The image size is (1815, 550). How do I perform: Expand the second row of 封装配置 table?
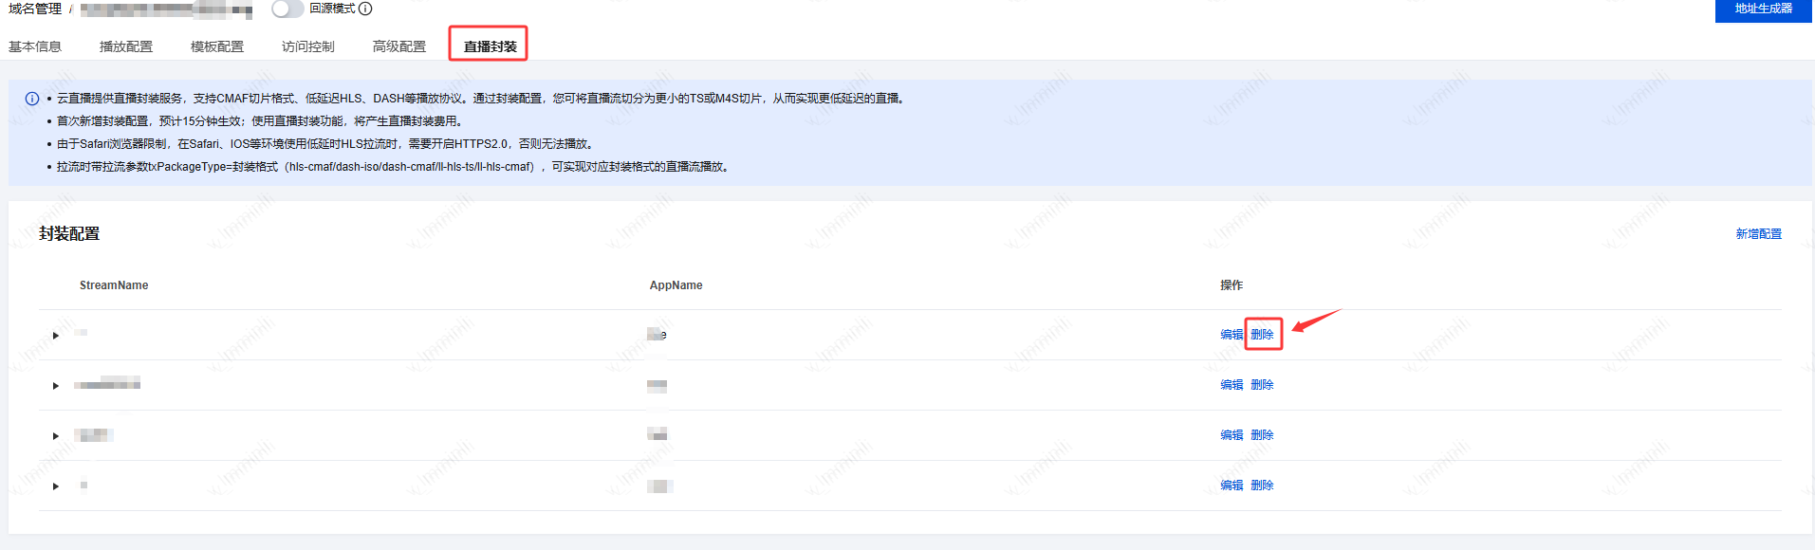pos(56,386)
